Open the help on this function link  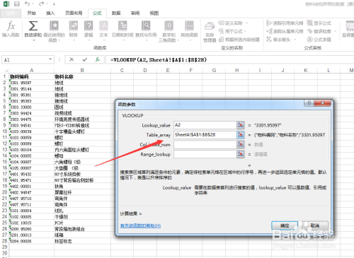tap(140, 225)
